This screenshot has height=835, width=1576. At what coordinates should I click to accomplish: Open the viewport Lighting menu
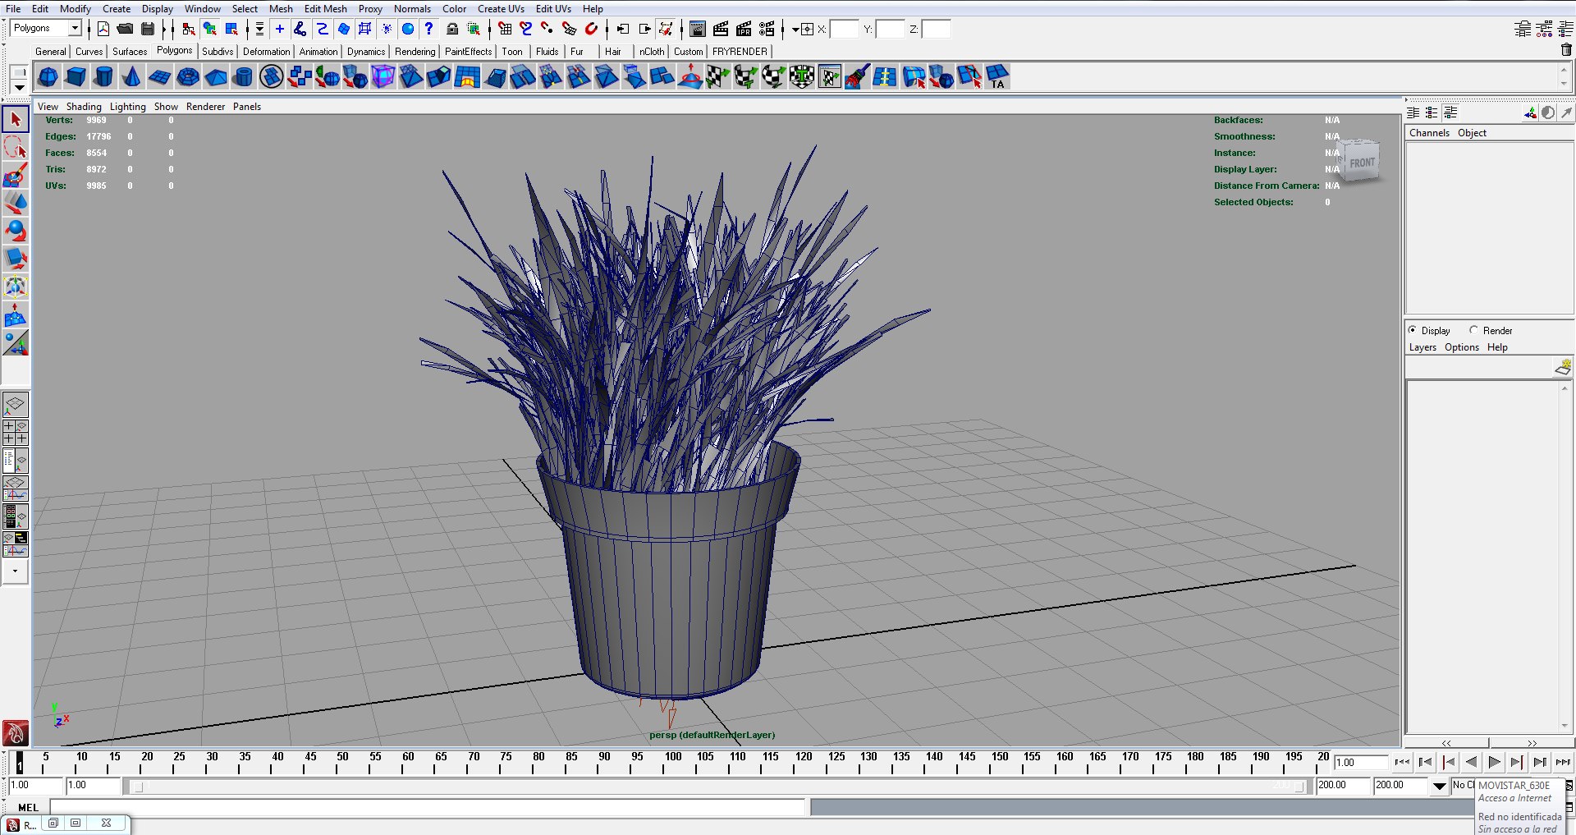point(127,107)
